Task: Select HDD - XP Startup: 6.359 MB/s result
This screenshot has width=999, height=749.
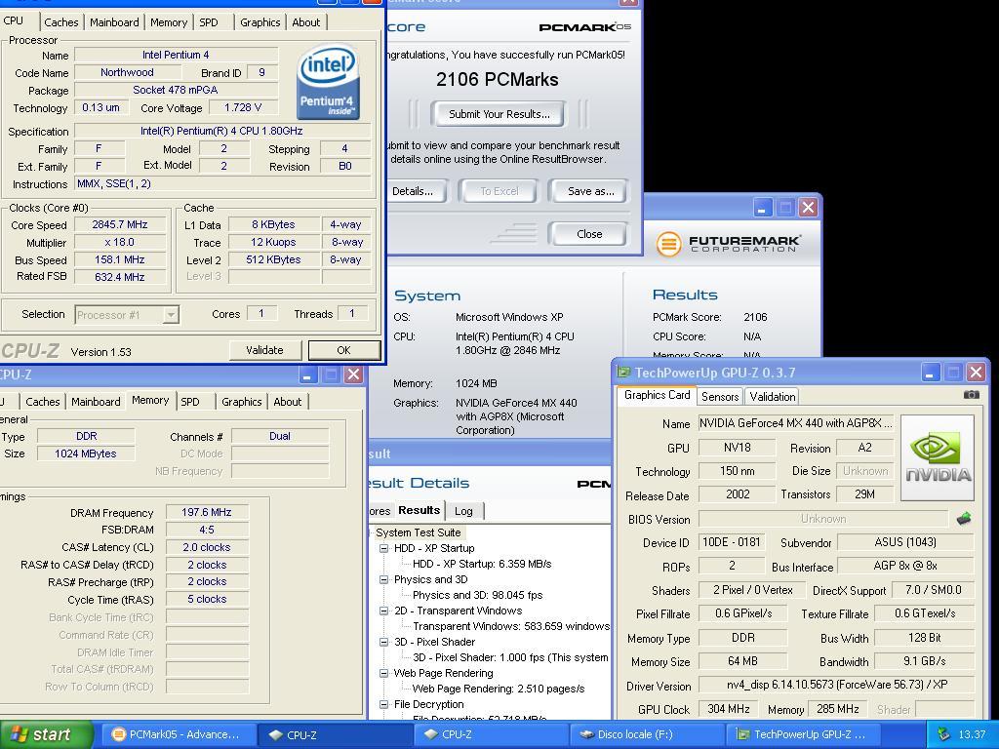Action: pos(482,564)
